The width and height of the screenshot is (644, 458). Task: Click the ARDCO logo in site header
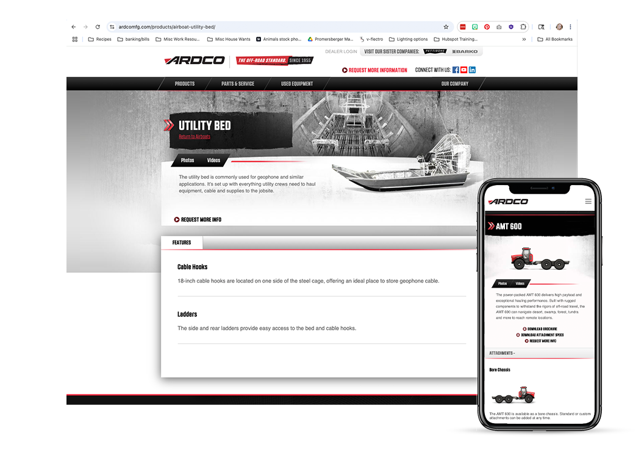click(195, 60)
